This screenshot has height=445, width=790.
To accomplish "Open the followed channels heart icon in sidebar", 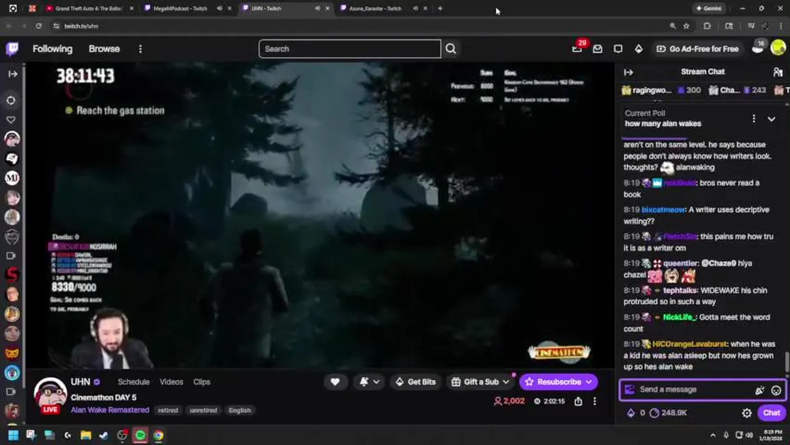I will [x=11, y=119].
